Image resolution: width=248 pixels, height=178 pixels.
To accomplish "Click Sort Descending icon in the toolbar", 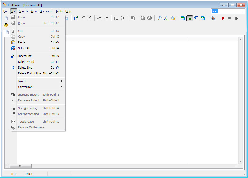I will click(x=123, y=18).
